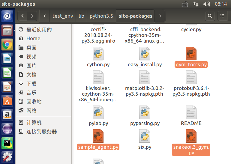This screenshot has height=164, width=231.
Task: Open Files manager in the launcher
Action: pyautogui.click(x=7, y=30)
